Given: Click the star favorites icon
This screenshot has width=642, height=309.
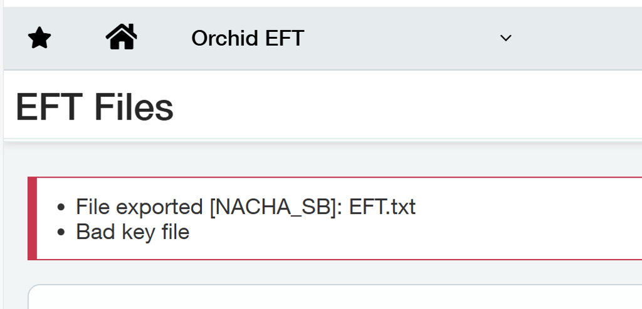Looking at the screenshot, I should click(x=39, y=39).
